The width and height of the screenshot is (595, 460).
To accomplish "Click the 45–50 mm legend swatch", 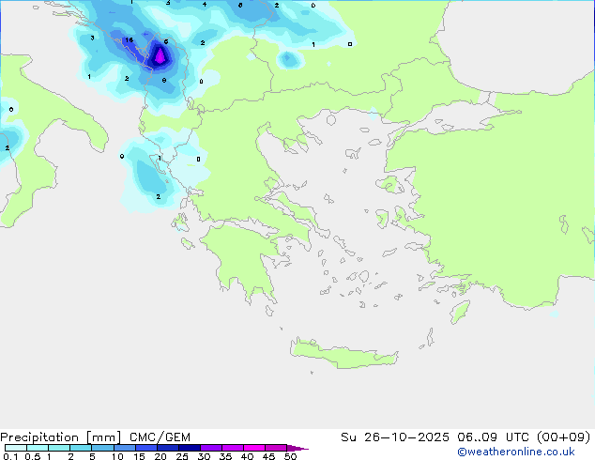I will [276, 448].
